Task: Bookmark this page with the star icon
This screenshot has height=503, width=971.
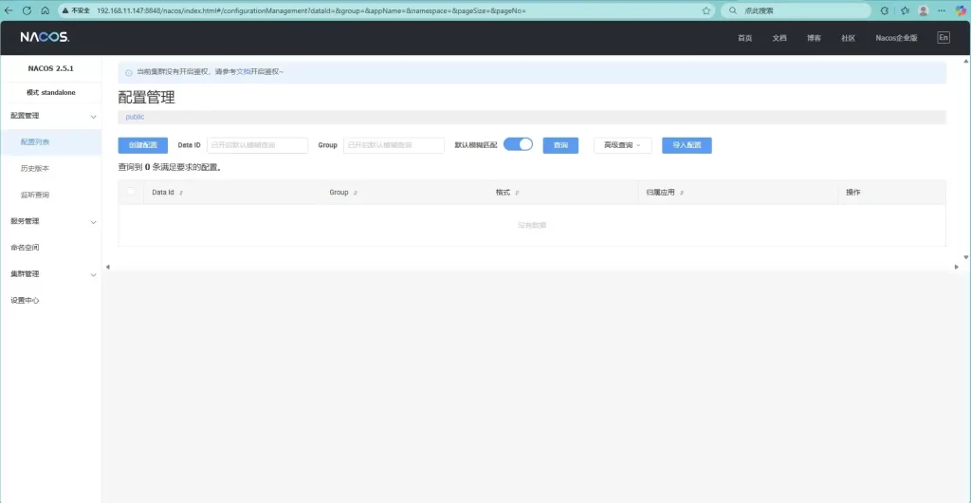Action: [706, 10]
